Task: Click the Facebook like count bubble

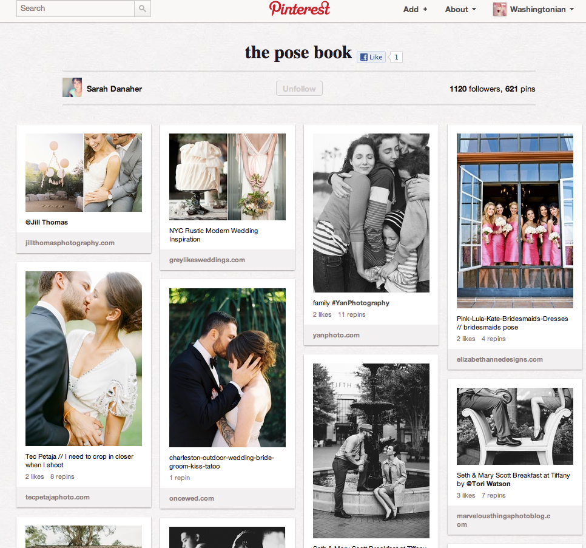Action: (396, 57)
